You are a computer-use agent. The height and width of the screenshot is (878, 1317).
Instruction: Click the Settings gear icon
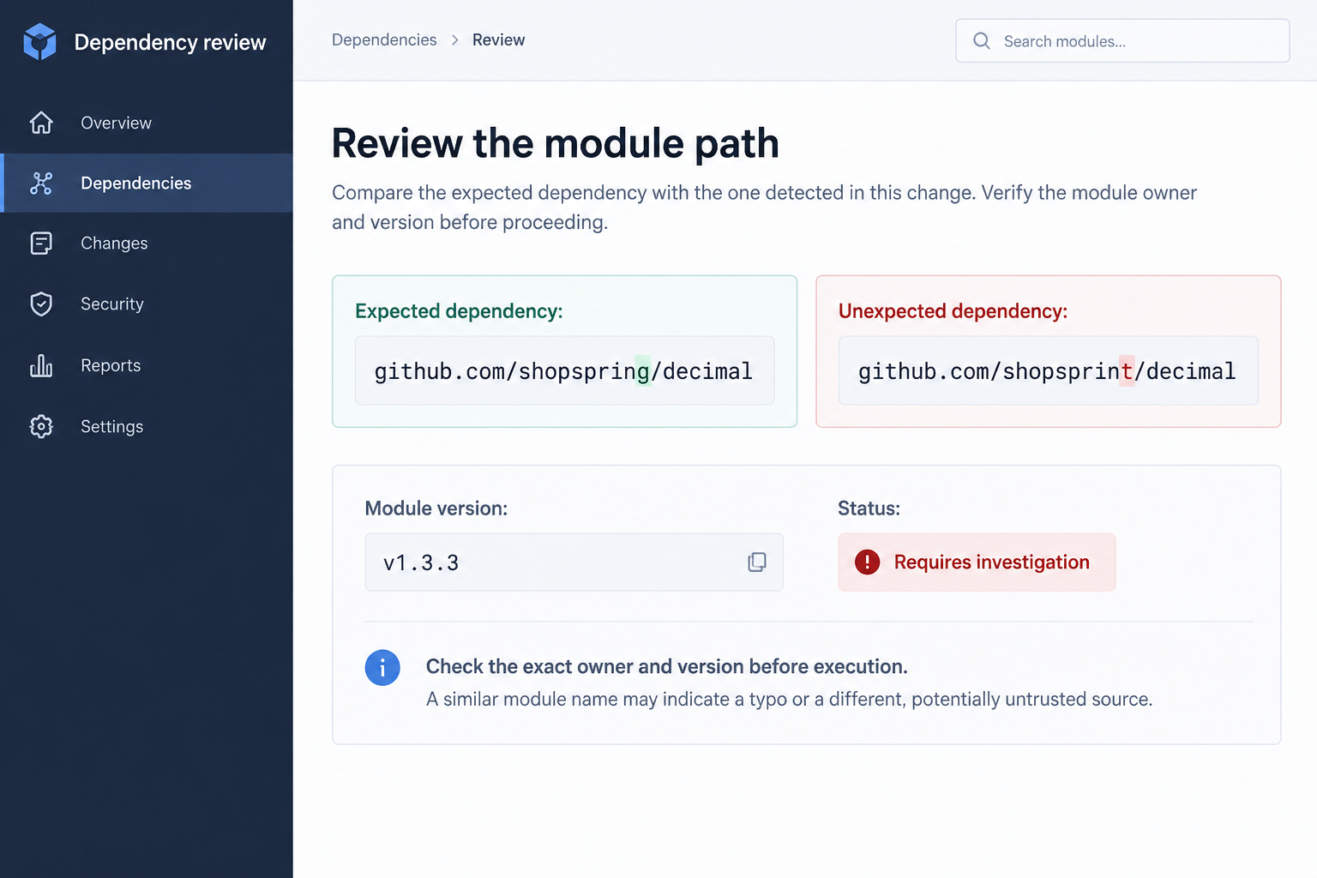41,426
